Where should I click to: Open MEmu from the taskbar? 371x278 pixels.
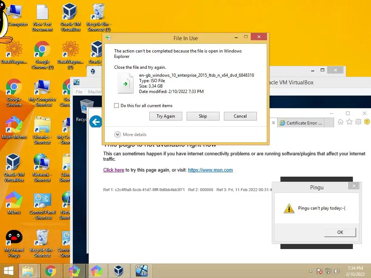coord(96,271)
